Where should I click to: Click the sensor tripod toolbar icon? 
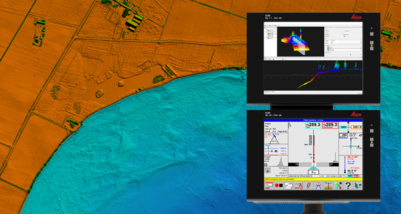[x=318, y=186]
